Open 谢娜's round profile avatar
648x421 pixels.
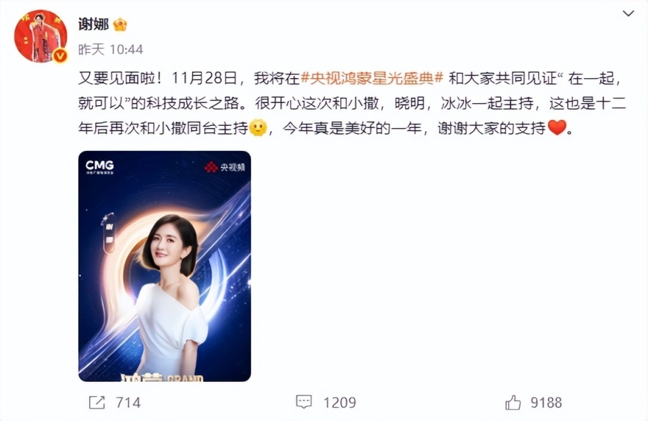pyautogui.click(x=40, y=36)
